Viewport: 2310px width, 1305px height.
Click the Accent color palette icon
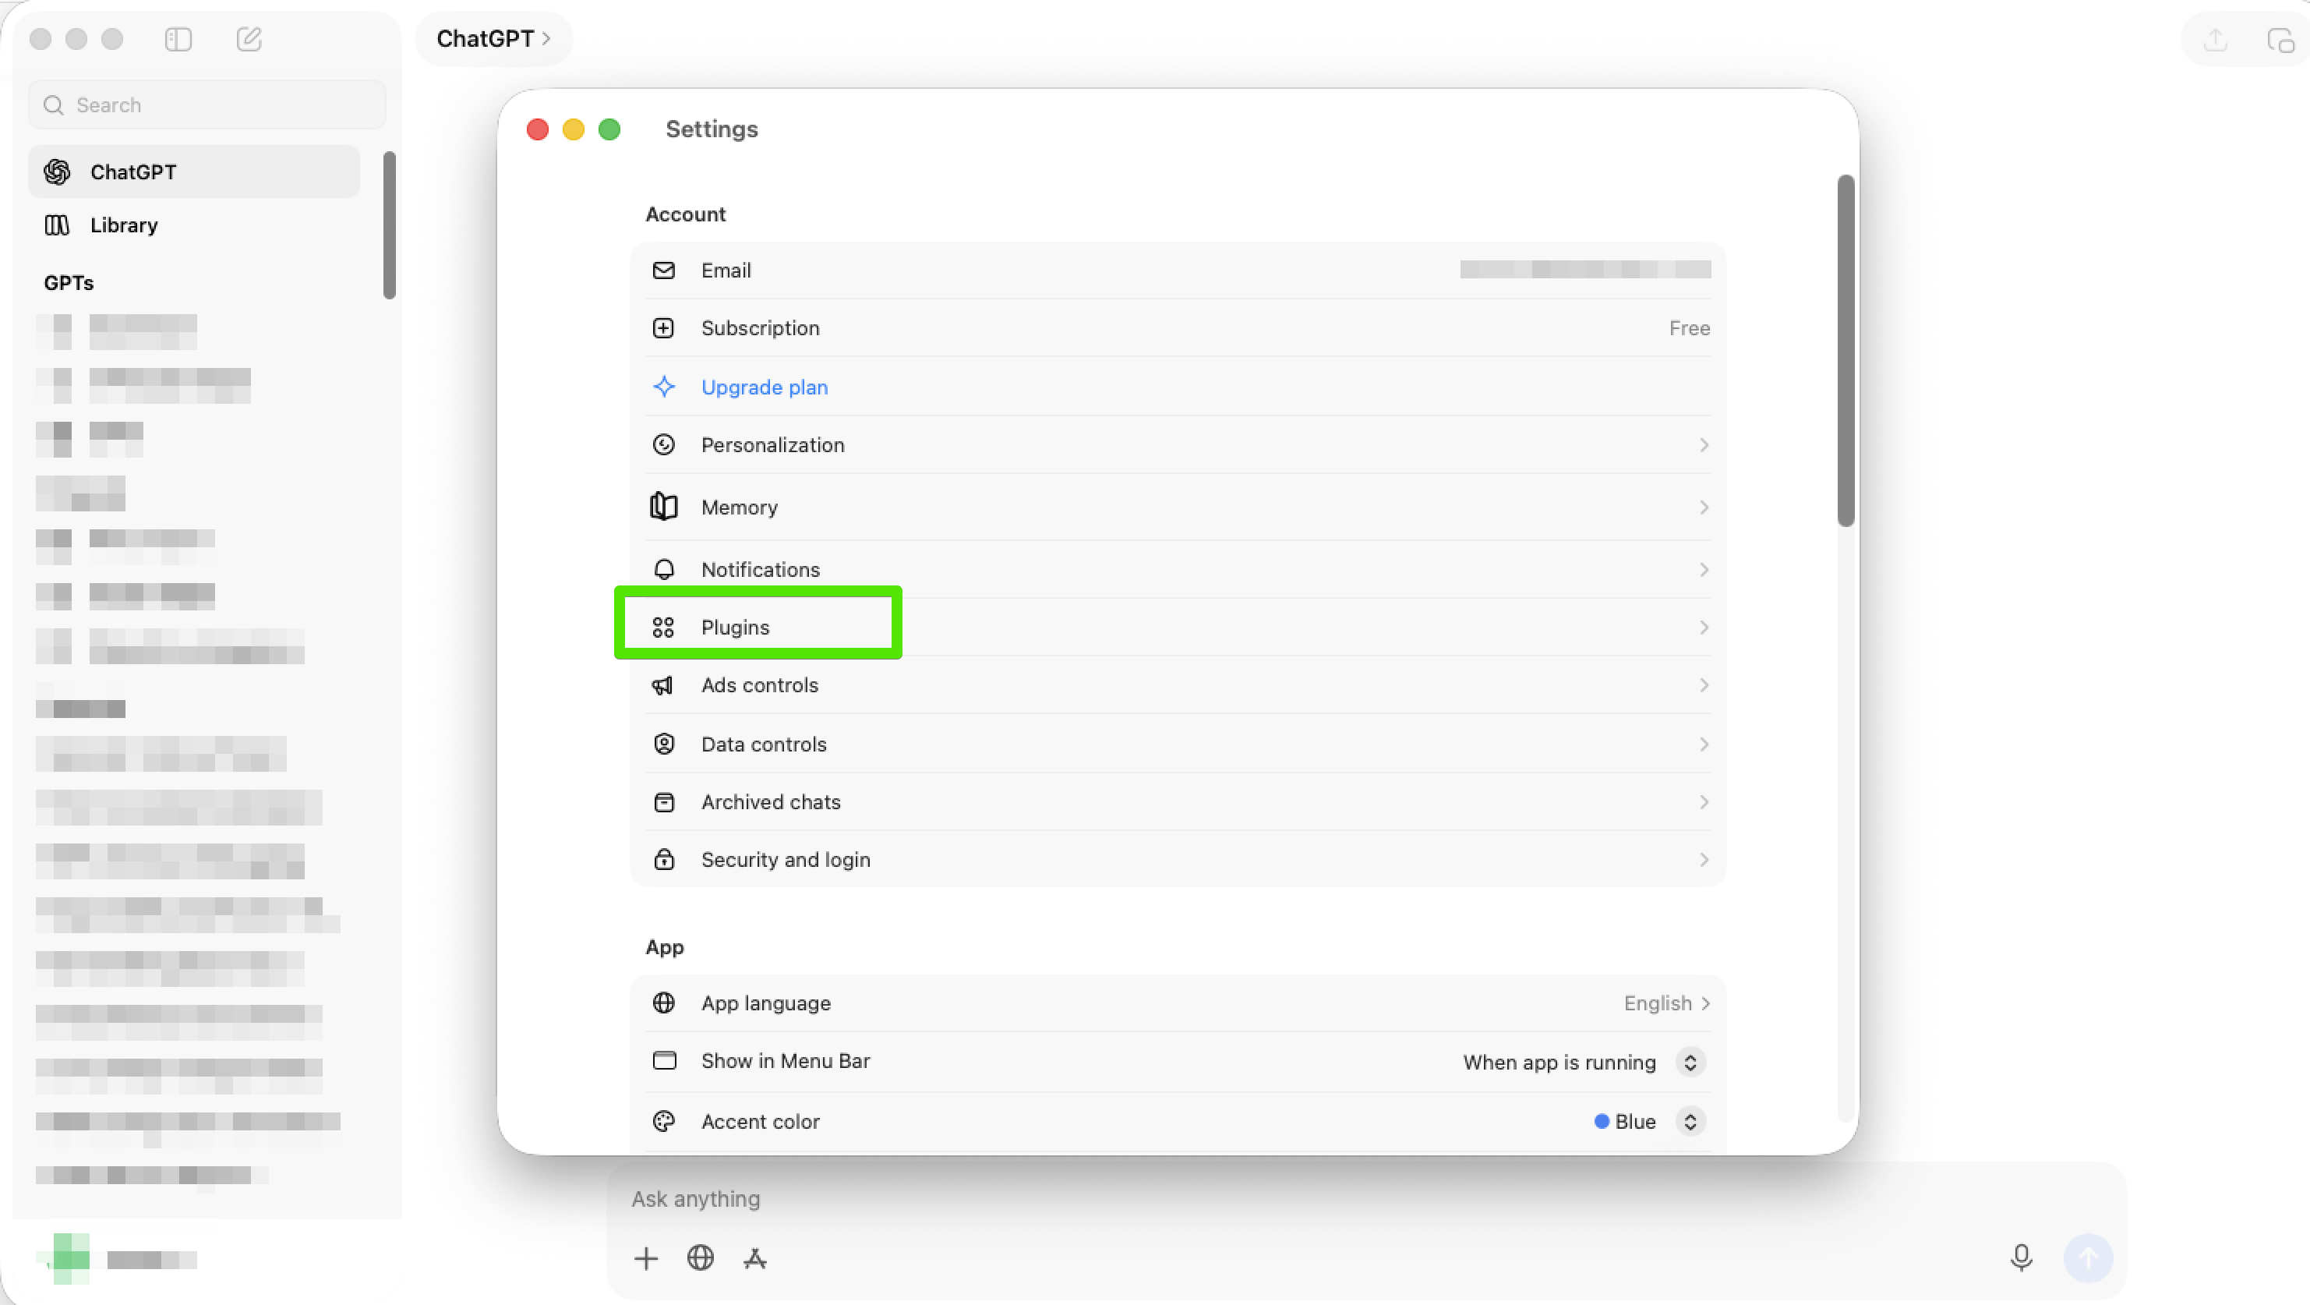click(x=663, y=1121)
